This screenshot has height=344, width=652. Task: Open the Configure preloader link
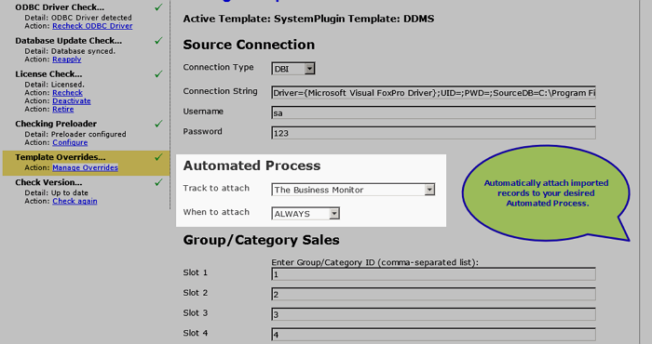tap(70, 142)
